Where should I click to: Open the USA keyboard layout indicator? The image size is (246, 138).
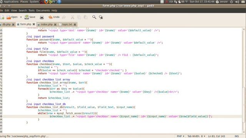tap(171, 2)
